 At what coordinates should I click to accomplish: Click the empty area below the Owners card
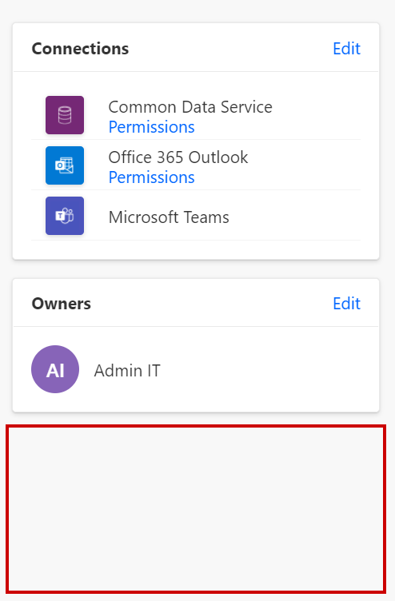196,508
